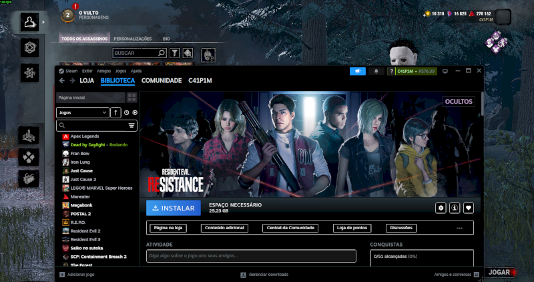This screenshot has height=282, width=534.
Task: Go forward using the Steam forward arrow
Action: (x=72, y=80)
